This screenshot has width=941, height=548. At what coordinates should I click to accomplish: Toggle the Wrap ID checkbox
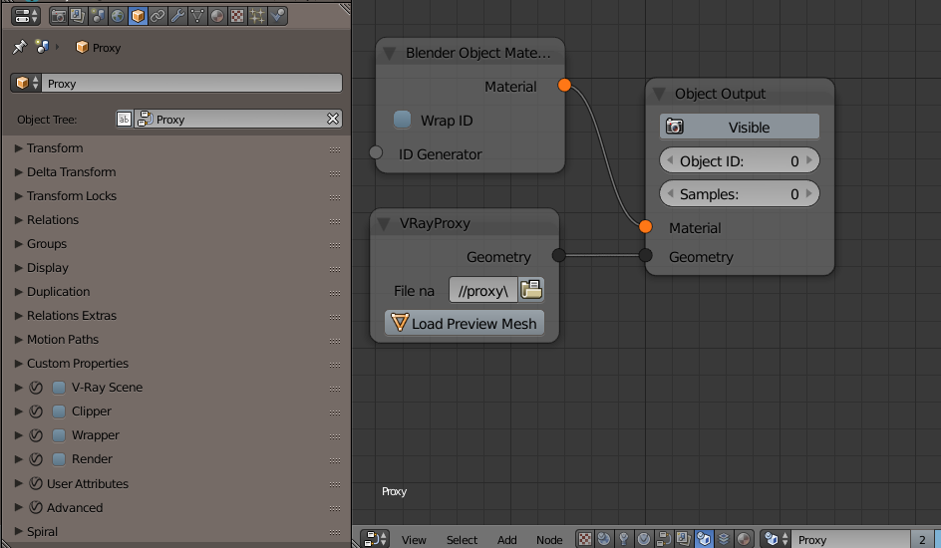click(402, 120)
